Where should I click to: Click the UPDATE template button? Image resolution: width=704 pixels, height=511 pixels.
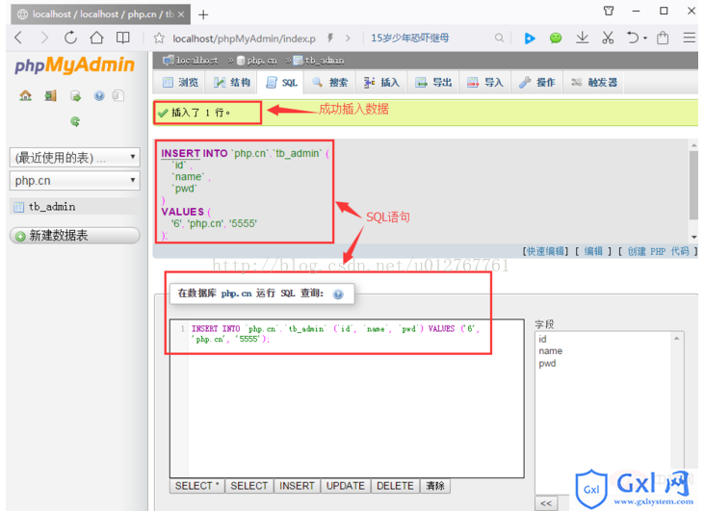point(346,486)
